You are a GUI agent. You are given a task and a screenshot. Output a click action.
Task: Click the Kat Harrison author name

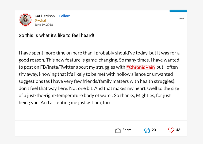pos(45,16)
